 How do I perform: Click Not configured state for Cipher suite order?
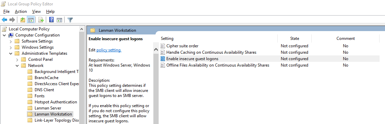294,46
